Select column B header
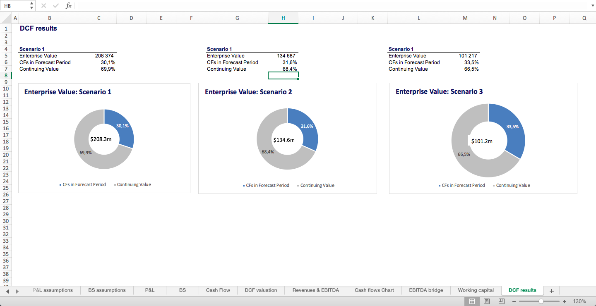This screenshot has height=306, width=596. (50, 18)
